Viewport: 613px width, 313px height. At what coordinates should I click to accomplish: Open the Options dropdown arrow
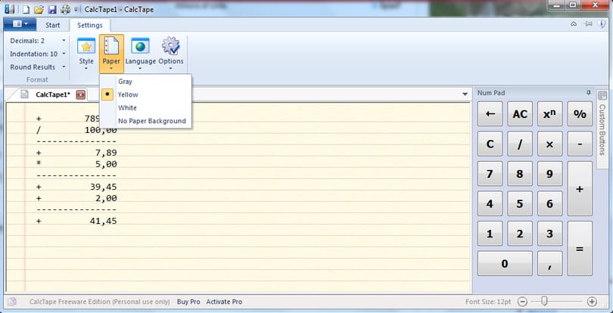point(171,69)
